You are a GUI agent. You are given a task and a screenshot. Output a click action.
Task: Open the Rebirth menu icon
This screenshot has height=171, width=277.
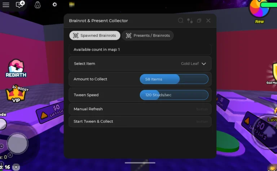pyautogui.click(x=16, y=68)
